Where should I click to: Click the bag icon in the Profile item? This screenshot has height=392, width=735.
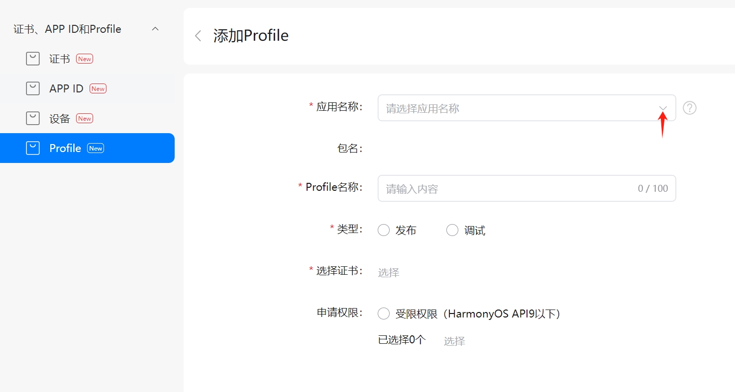pos(33,149)
